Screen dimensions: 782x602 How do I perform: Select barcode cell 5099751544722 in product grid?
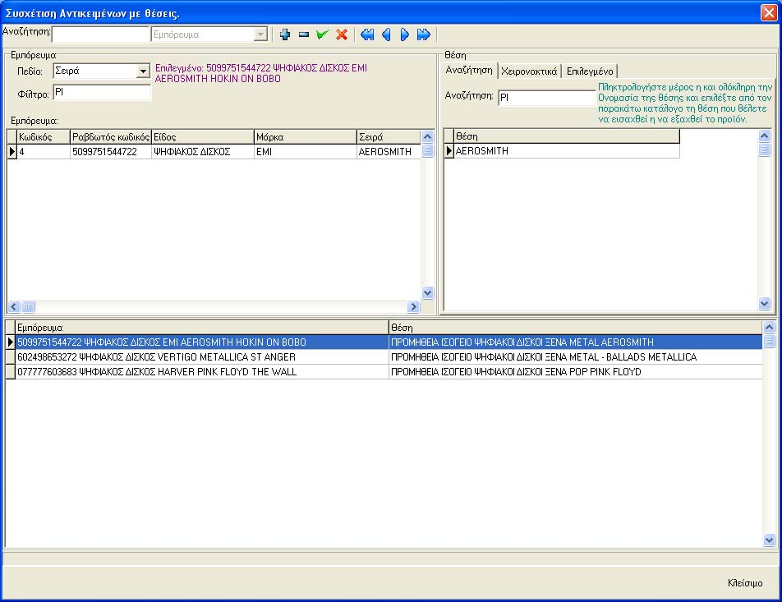[x=111, y=152]
